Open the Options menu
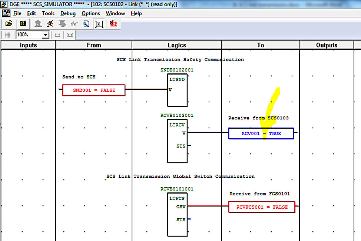 tap(91, 14)
